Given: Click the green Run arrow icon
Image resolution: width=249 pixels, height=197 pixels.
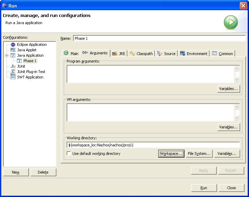Looking at the screenshot, I should click(231, 22).
